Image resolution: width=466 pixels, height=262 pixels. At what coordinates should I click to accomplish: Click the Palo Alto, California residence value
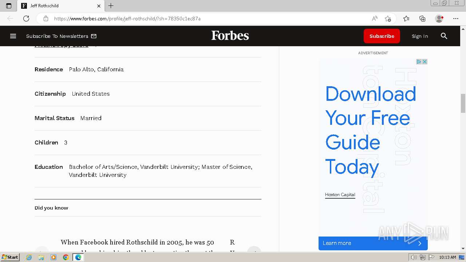(96, 69)
